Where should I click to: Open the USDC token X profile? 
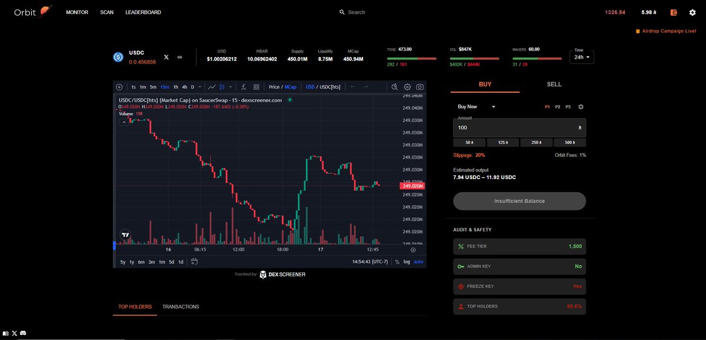pyautogui.click(x=166, y=57)
